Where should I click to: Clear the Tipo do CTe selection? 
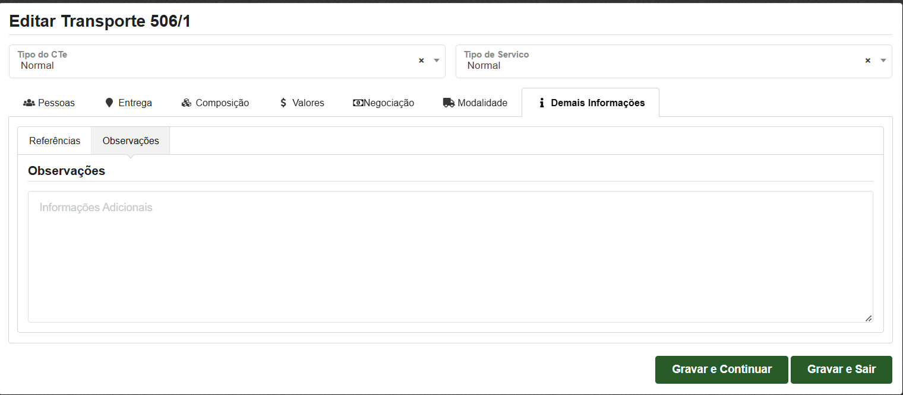[x=421, y=60]
